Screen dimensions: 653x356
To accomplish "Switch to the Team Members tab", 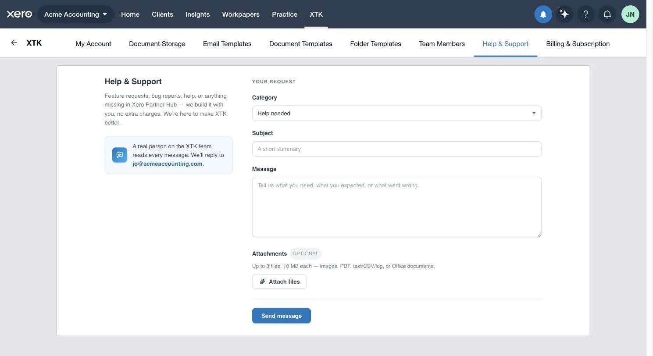I will 442,43.
